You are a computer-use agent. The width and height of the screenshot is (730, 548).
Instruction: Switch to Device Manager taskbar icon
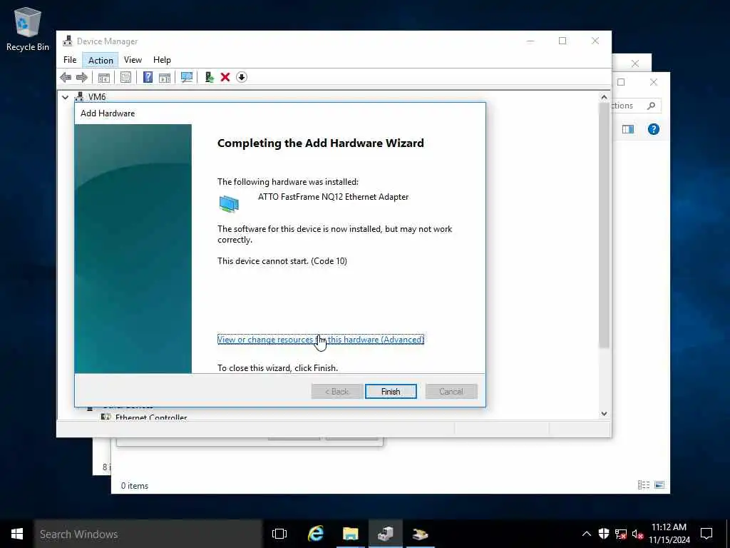pos(386,534)
